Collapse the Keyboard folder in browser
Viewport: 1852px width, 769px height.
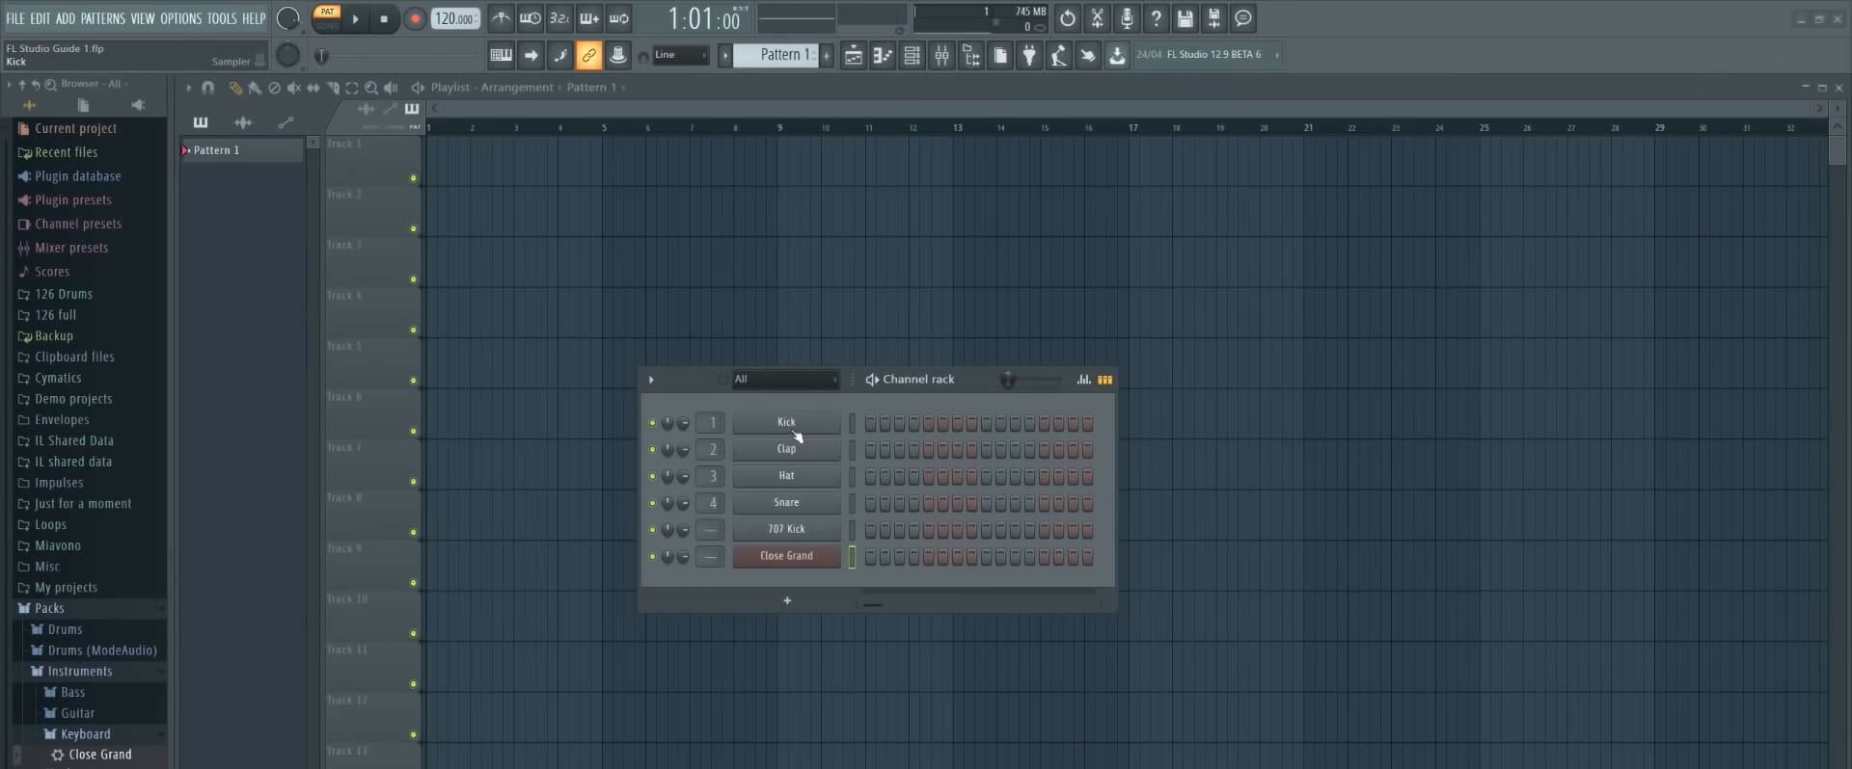[x=84, y=734]
